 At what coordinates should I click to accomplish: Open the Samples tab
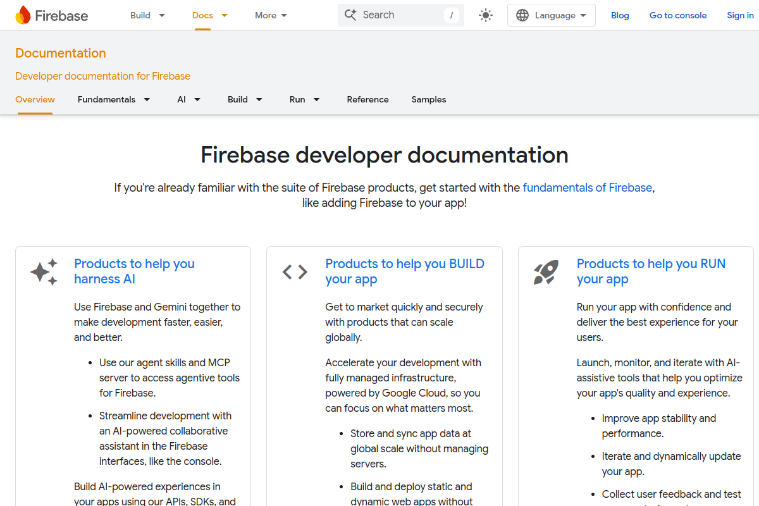pyautogui.click(x=429, y=99)
